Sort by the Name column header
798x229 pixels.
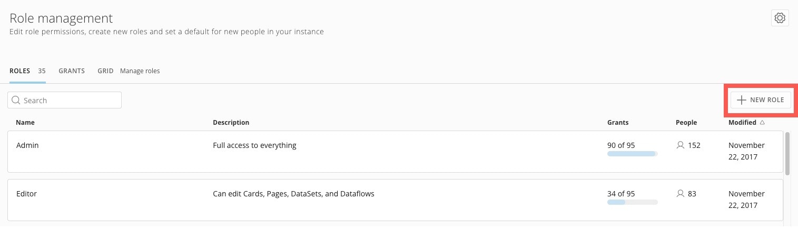[25, 123]
